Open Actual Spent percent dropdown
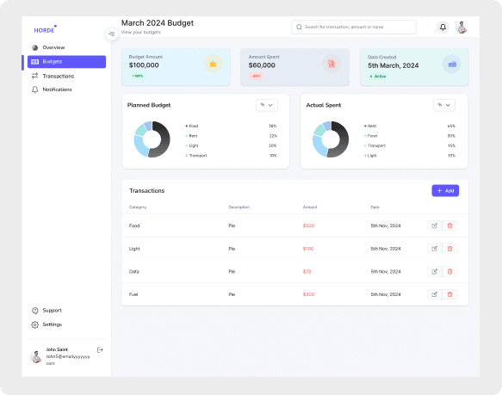Viewport: 502px width, 395px height. tap(444, 105)
